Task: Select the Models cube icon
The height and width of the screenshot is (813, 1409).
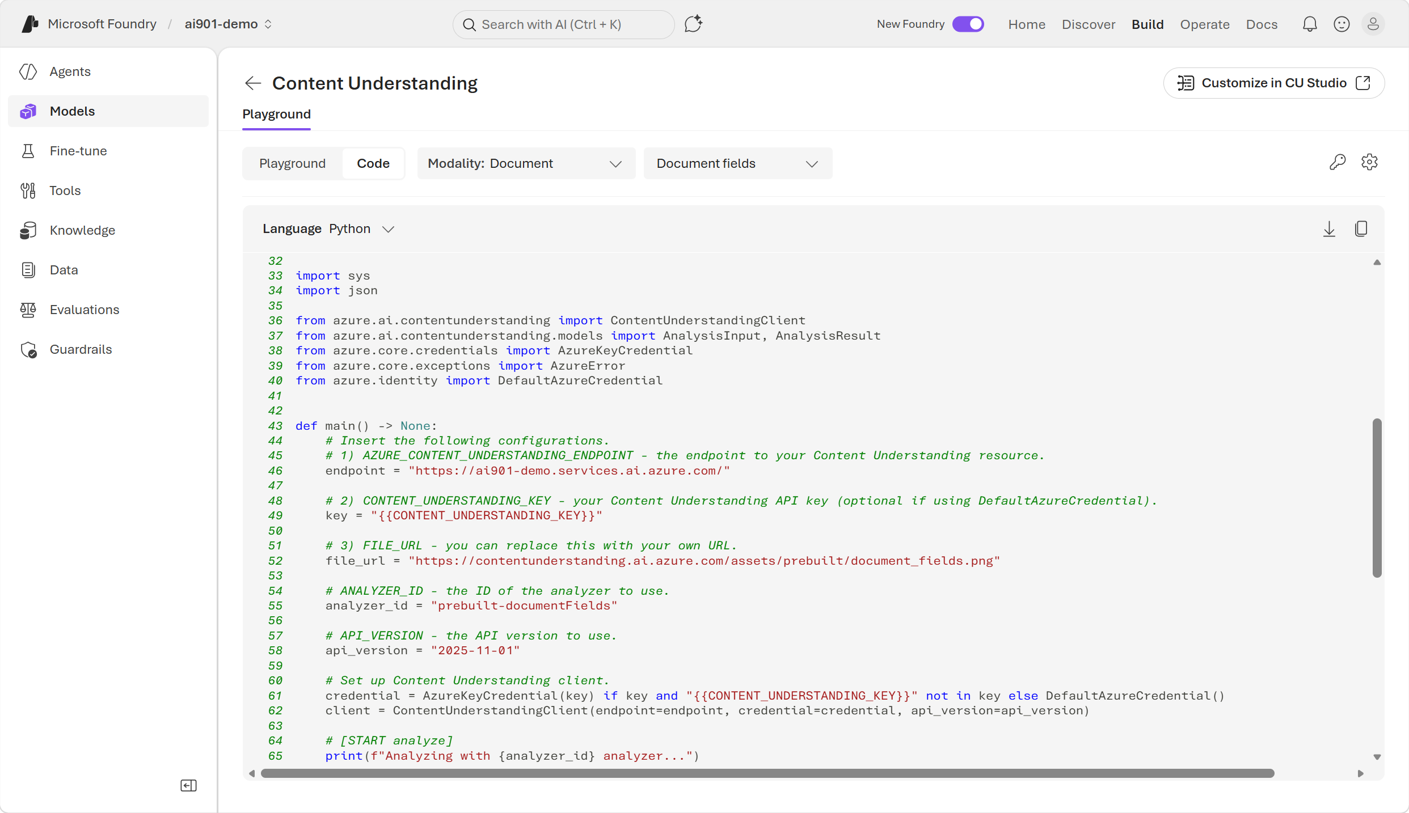Action: tap(28, 111)
